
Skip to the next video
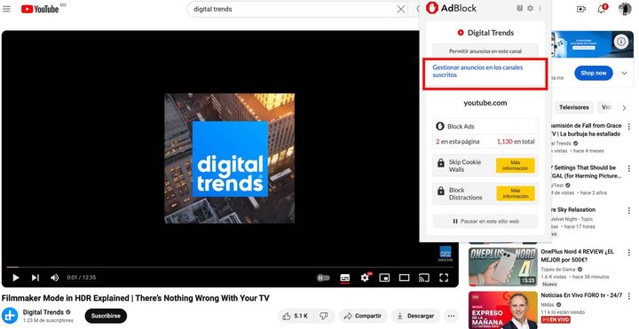35,278
